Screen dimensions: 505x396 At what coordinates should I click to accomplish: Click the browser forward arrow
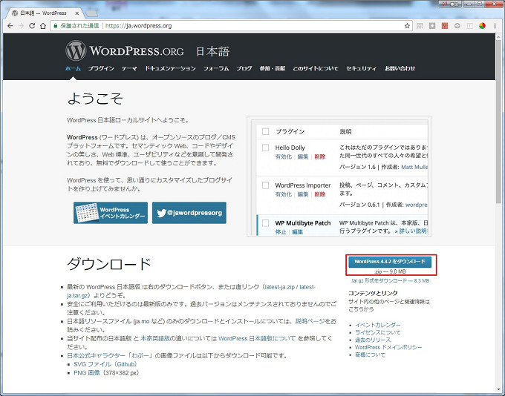[21, 26]
